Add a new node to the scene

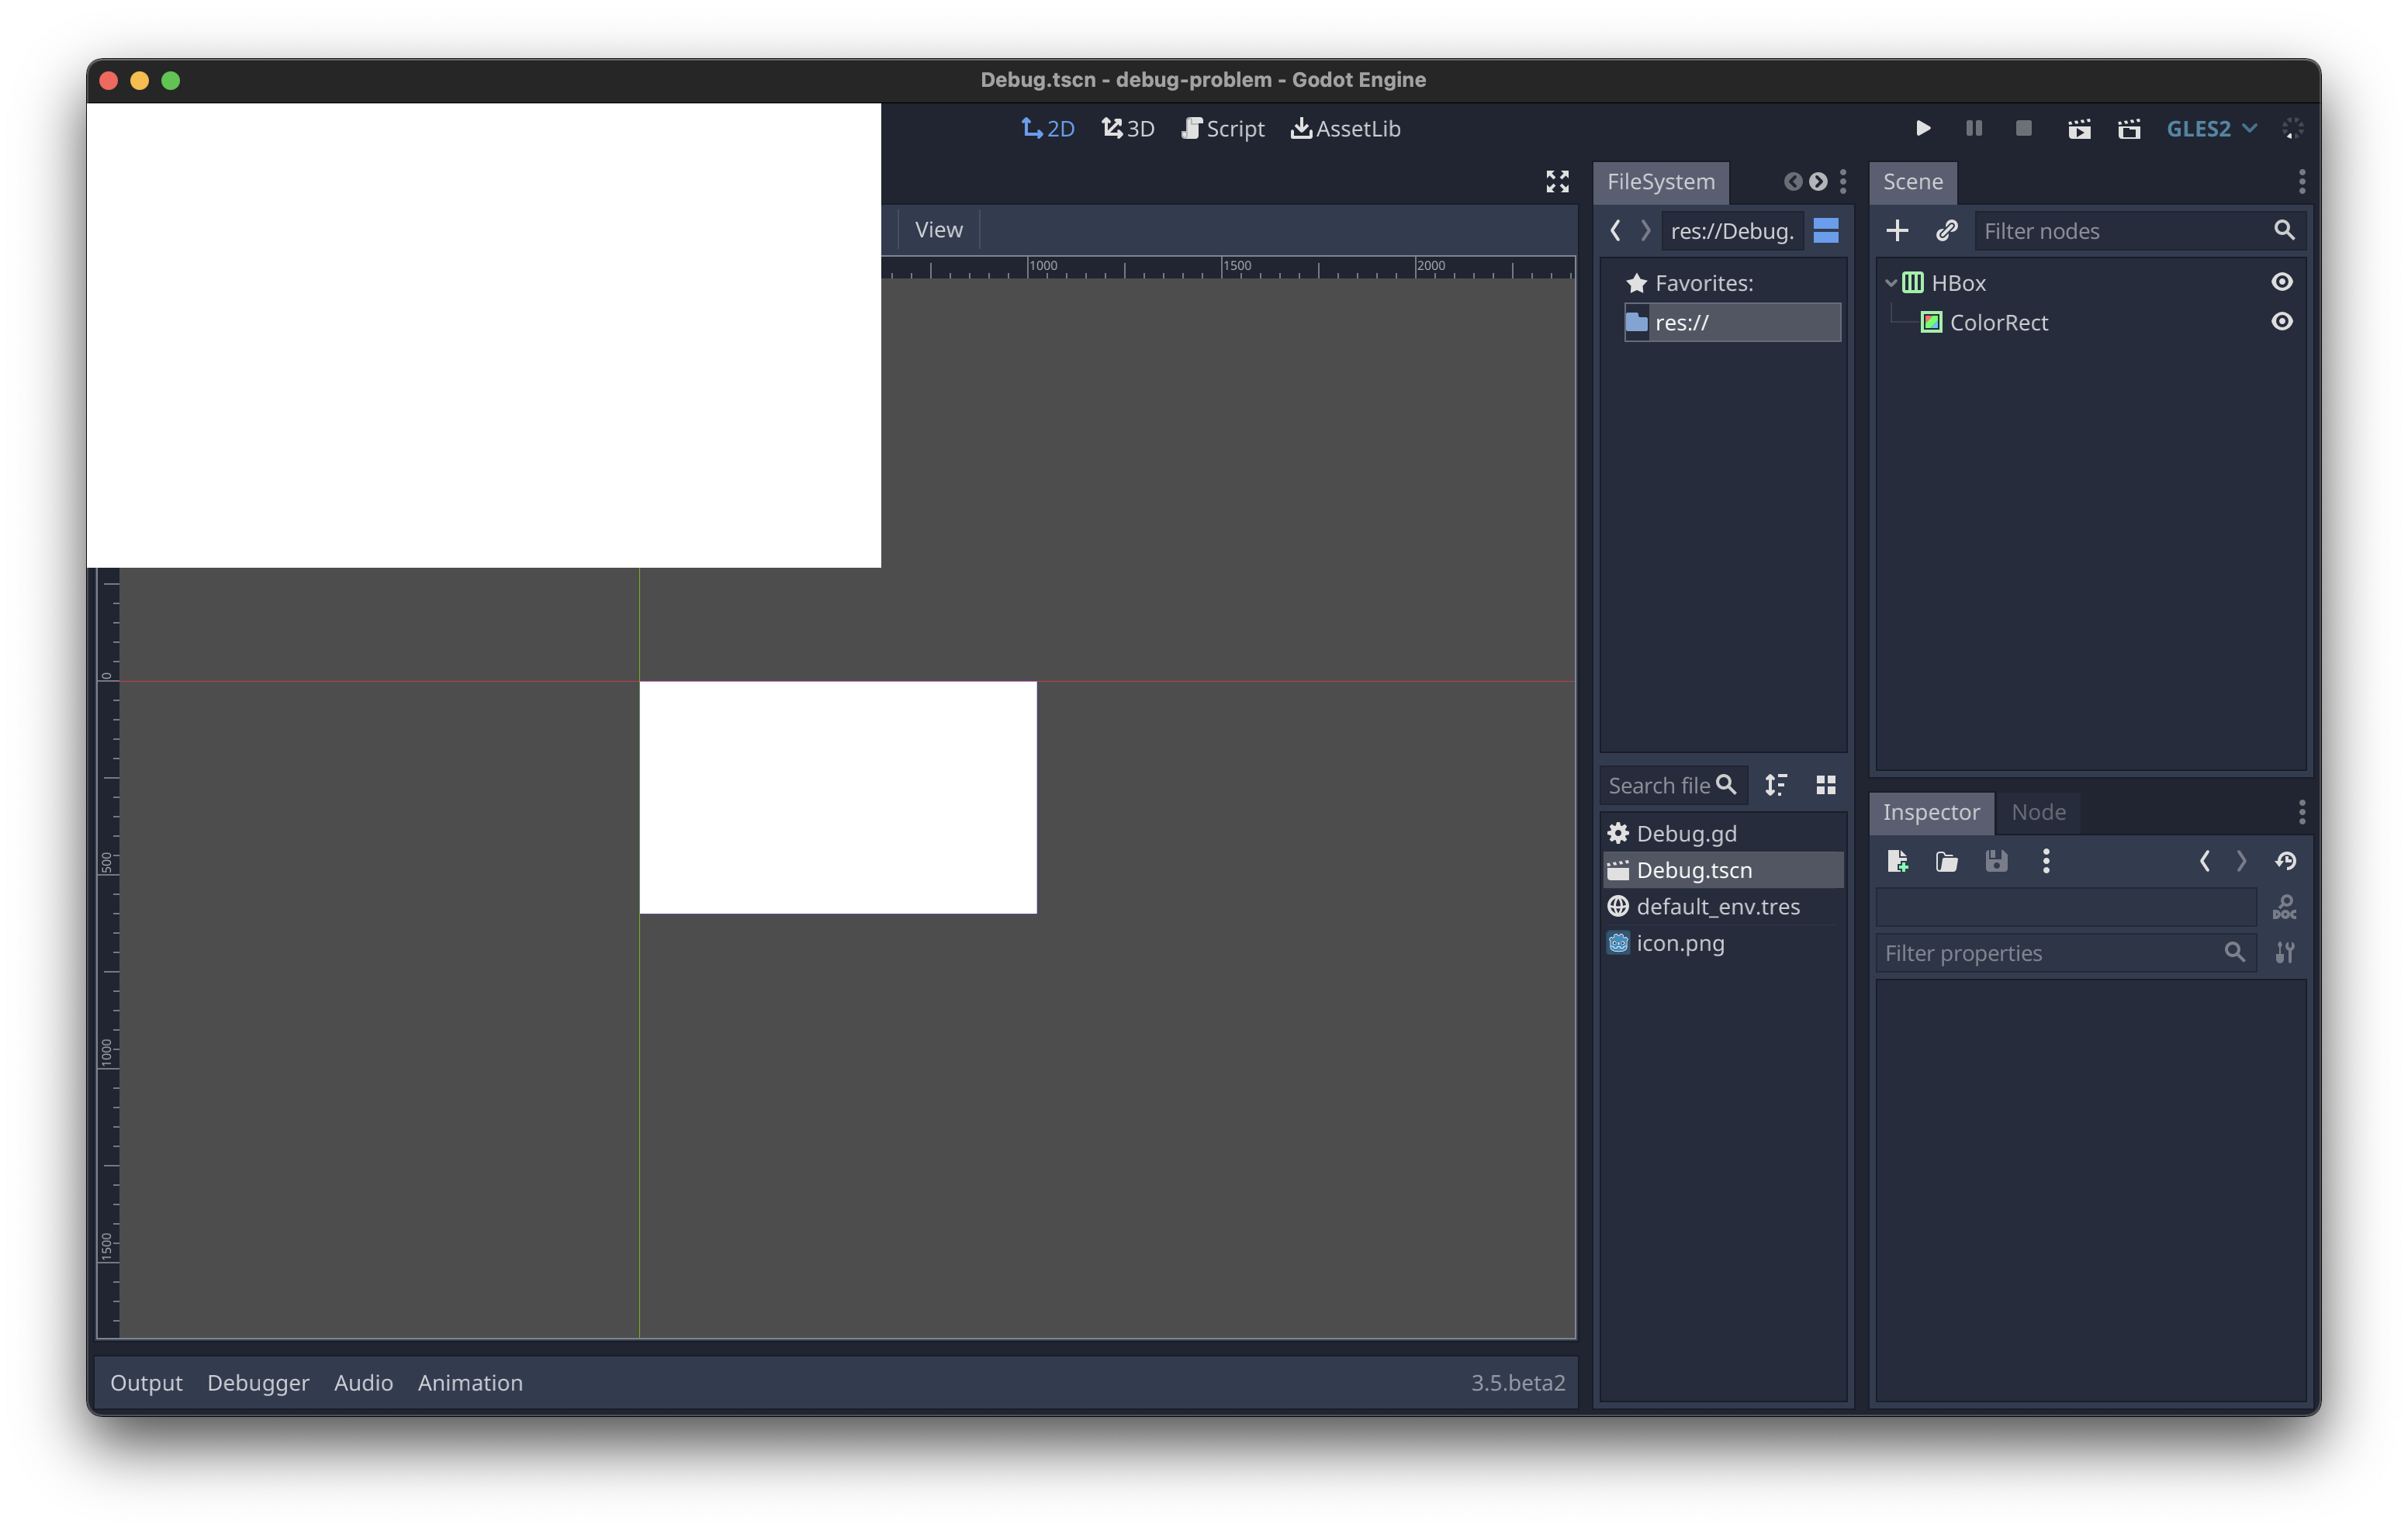(x=1897, y=230)
